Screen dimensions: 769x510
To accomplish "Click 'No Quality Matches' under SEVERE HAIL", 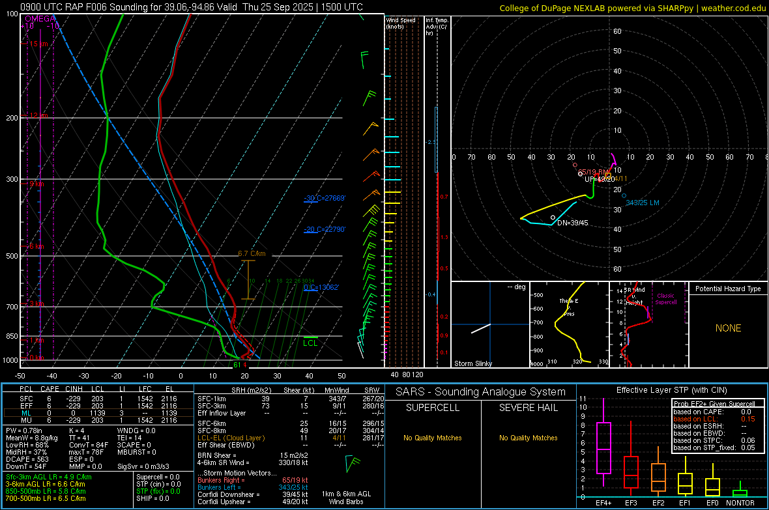I will 528,438.
